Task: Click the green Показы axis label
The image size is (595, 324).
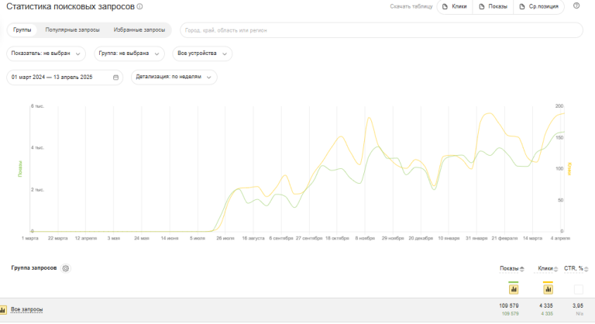Action: coord(20,169)
